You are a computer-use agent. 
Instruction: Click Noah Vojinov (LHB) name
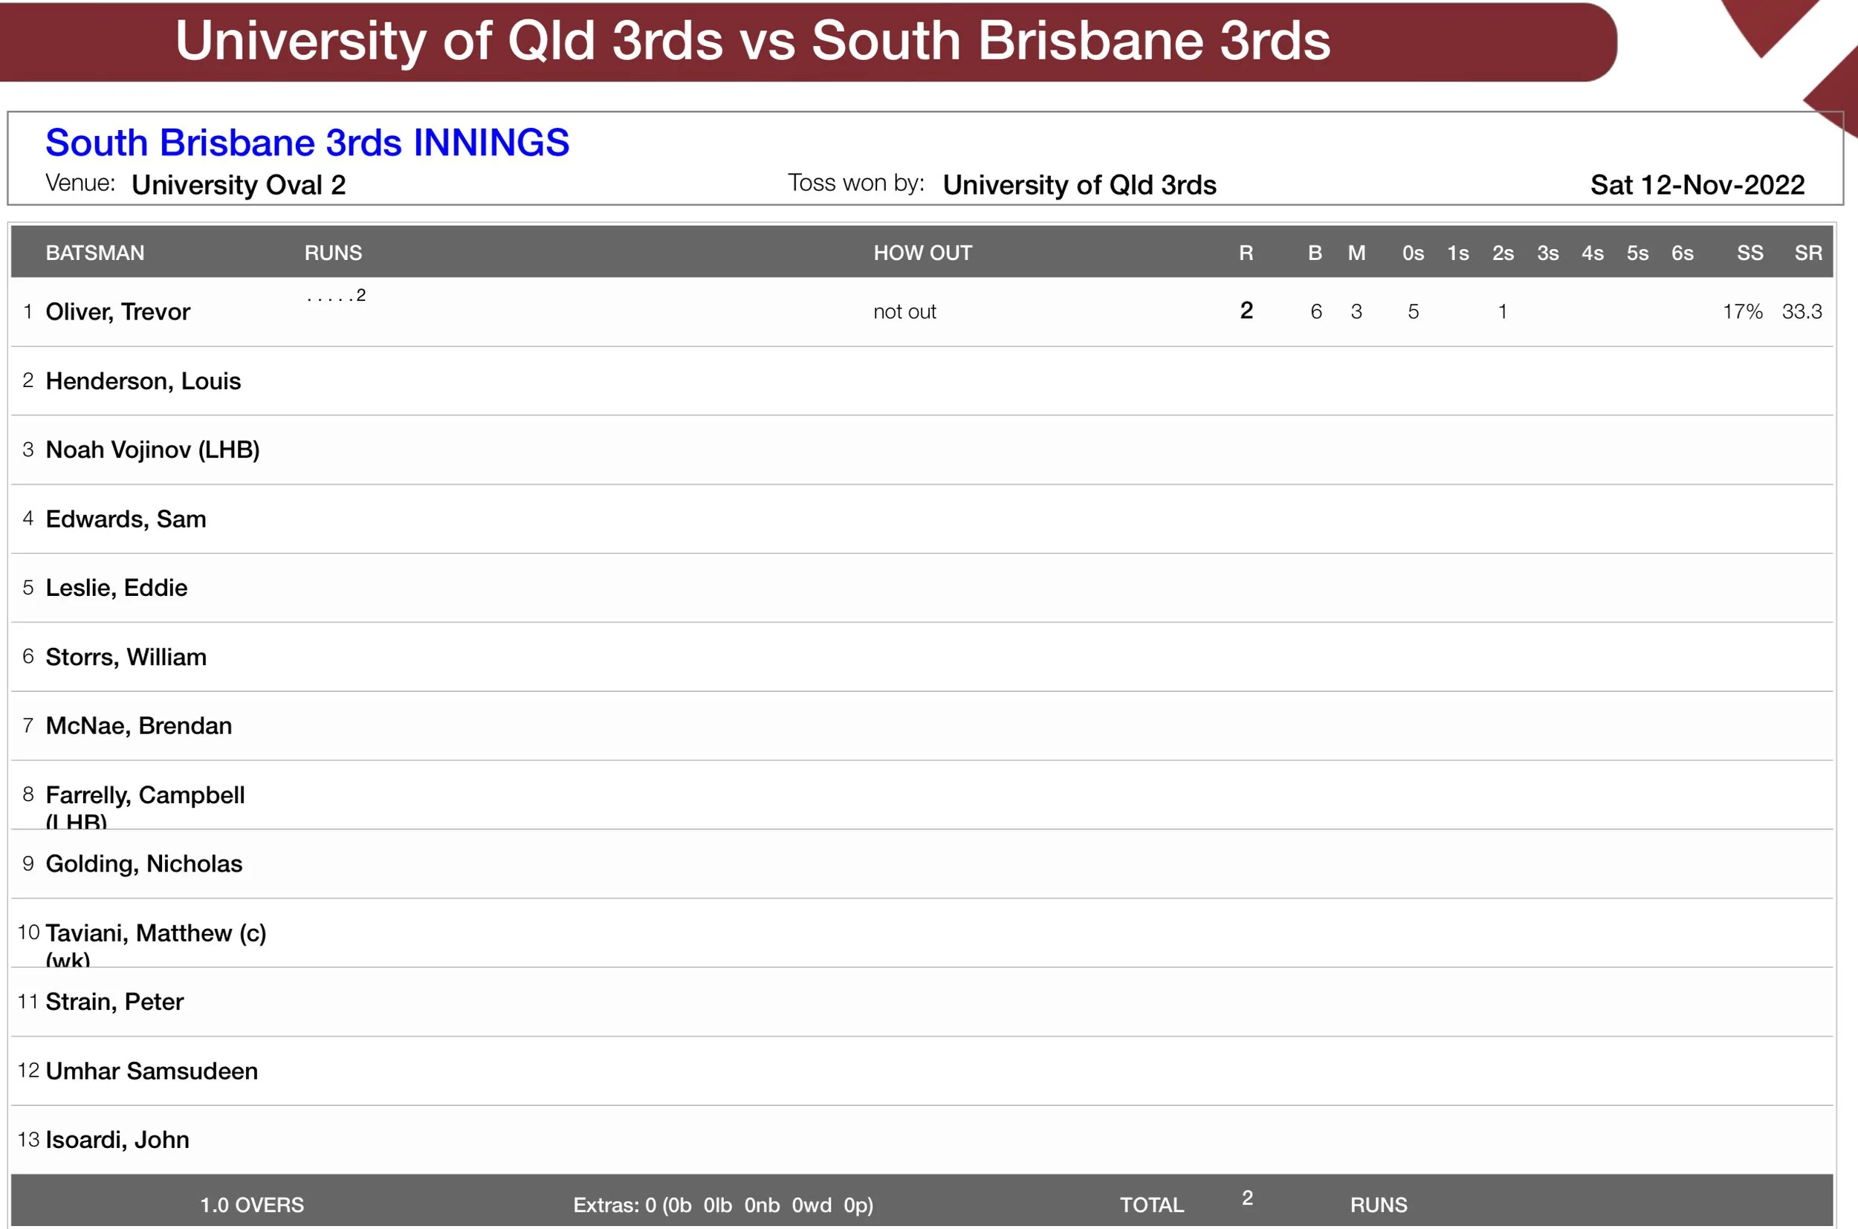coord(152,450)
